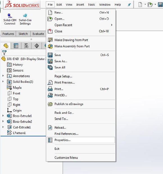Open the Insert menu
Viewport: 163px width, 174px height.
pos(80,5)
